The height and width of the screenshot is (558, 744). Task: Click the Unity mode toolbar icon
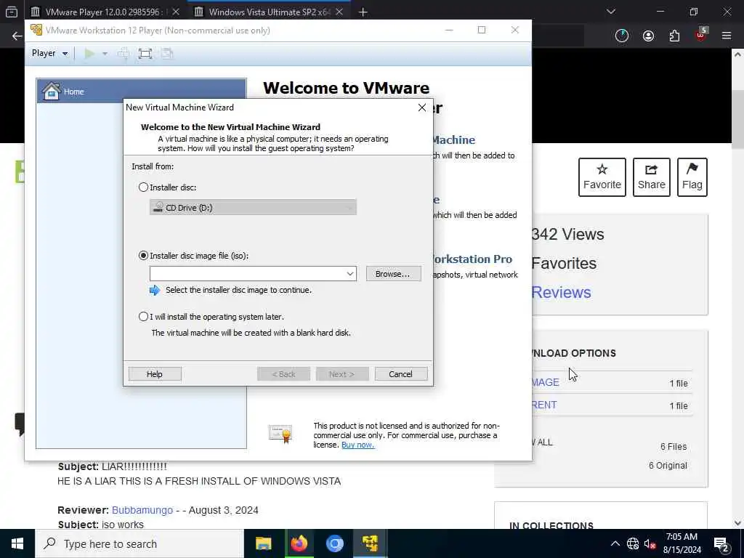(x=167, y=54)
